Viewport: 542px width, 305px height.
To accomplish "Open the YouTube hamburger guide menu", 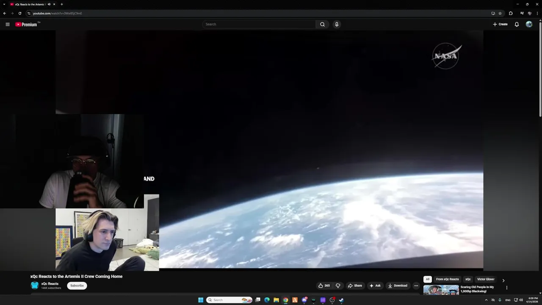I will coord(8,24).
